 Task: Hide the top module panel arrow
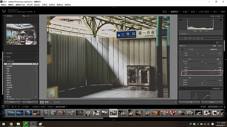click(x=113, y=7)
